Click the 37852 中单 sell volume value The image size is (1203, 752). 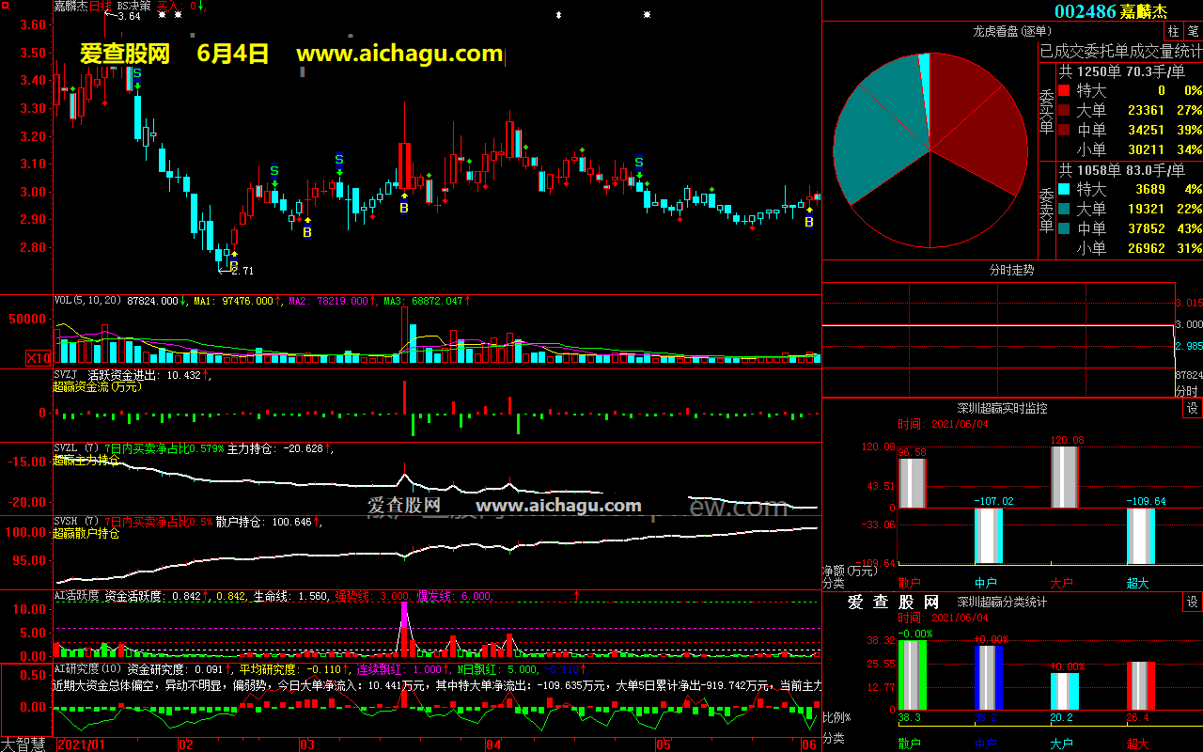tap(1146, 229)
